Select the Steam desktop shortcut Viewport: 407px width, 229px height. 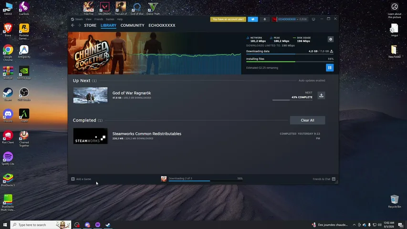pos(8,94)
